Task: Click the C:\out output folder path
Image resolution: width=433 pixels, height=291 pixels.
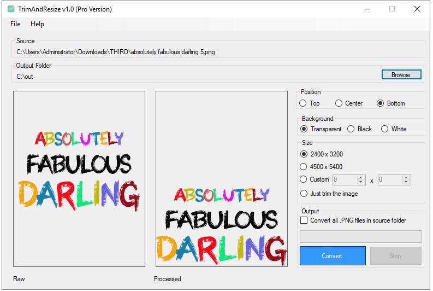Action: click(x=25, y=77)
